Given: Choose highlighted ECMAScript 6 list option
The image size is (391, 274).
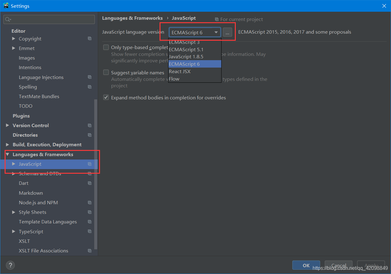Looking at the screenshot, I should pos(195,64).
